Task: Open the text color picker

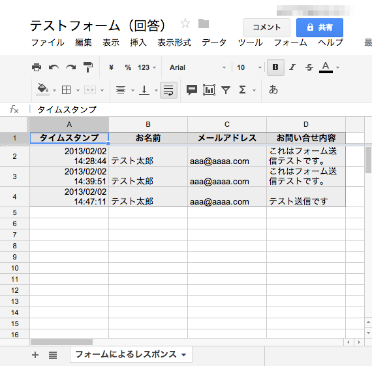Action: tap(326, 67)
